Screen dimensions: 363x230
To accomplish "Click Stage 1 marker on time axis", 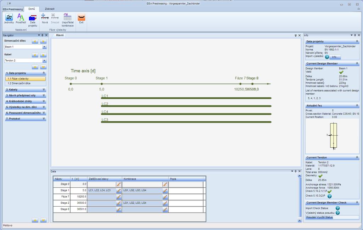I will (x=102, y=84).
